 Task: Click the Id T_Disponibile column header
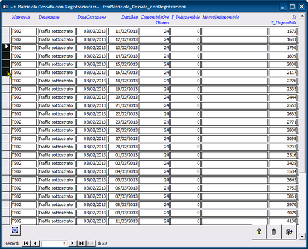click(x=284, y=20)
